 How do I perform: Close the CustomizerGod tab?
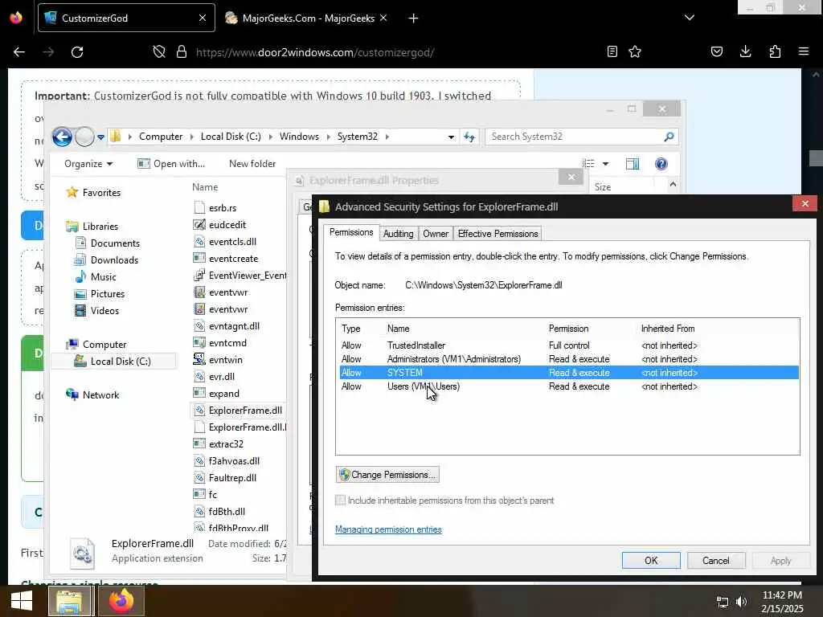[x=202, y=18]
